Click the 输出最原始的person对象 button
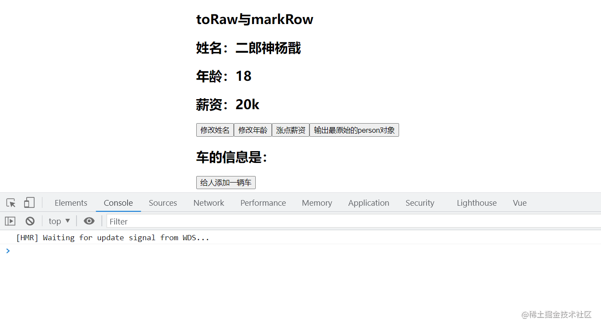601x328 pixels. [354, 130]
